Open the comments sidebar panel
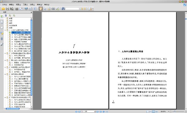The image size is (187, 113). (2, 33)
